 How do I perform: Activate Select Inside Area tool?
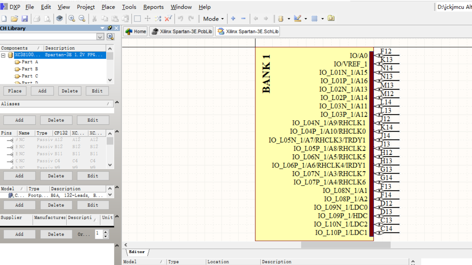(x=137, y=19)
